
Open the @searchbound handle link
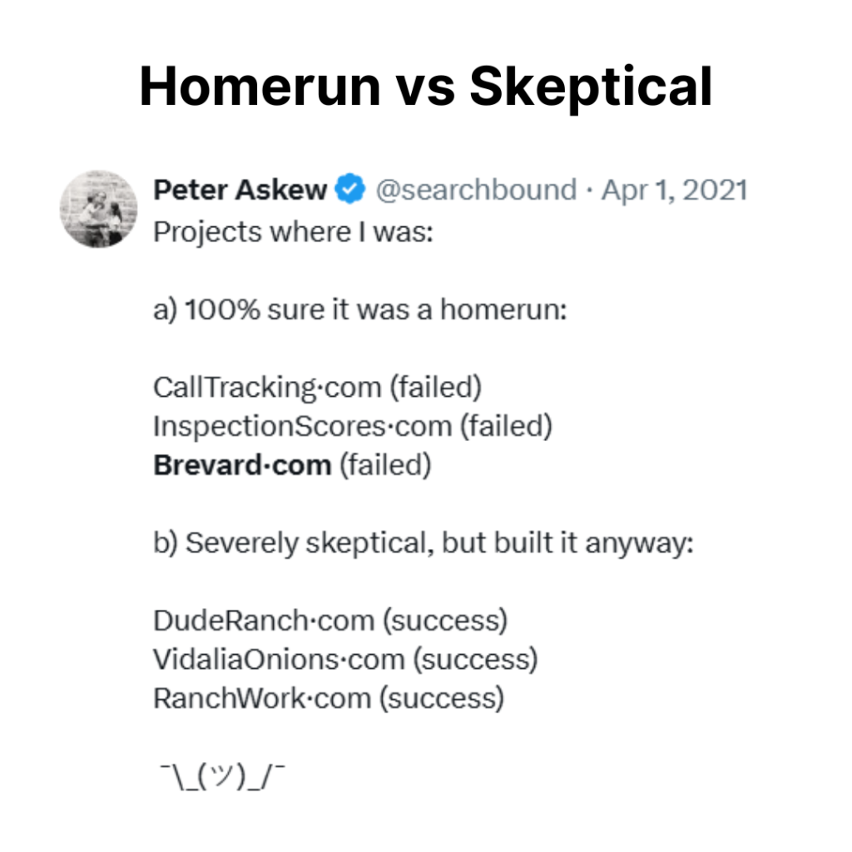476,191
